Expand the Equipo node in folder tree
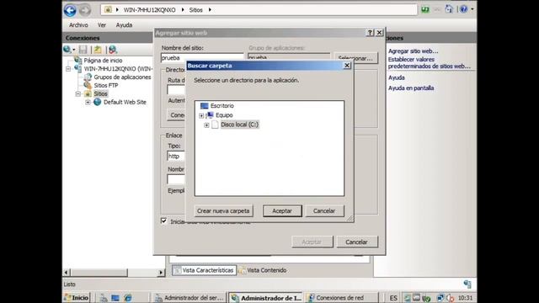This screenshot has width=539, height=303. coord(201,116)
